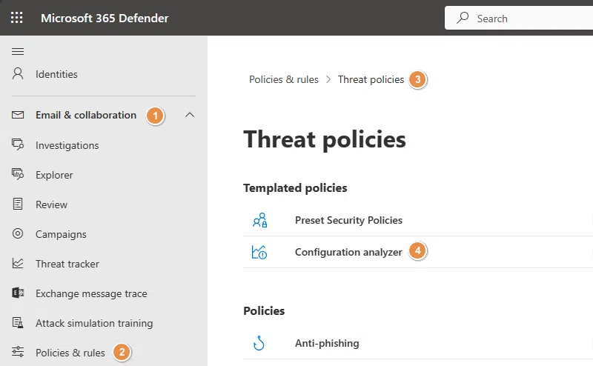Open the app launcher waffle icon
Viewport: 593px width, 366px height.
[x=16, y=17]
